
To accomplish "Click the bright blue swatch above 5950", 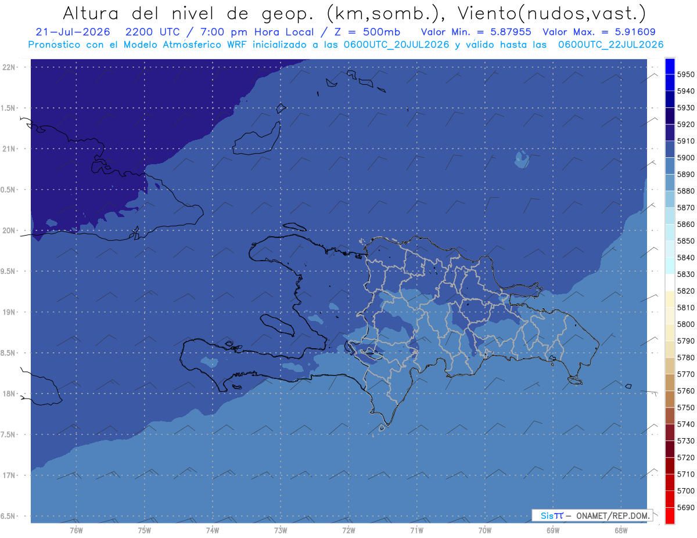I will 670,66.
